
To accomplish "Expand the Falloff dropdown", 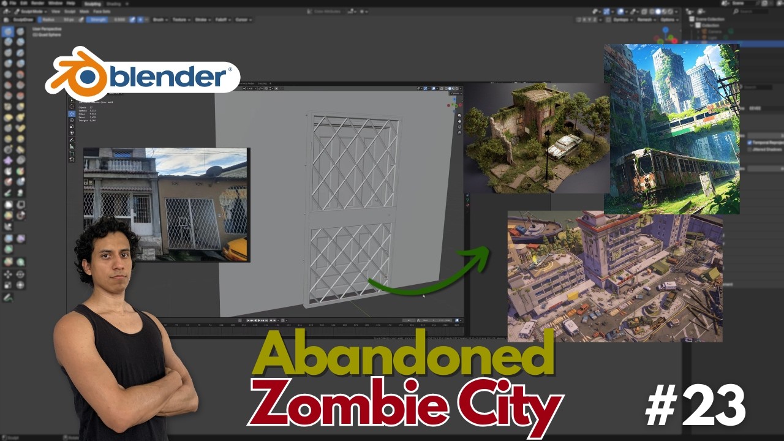I will 223,20.
